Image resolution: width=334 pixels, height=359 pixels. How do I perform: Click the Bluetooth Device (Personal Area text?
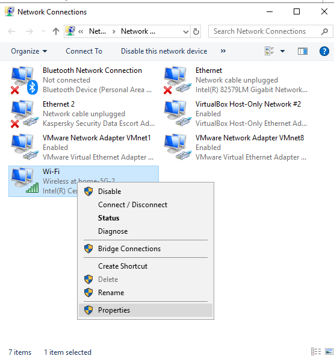tap(97, 90)
